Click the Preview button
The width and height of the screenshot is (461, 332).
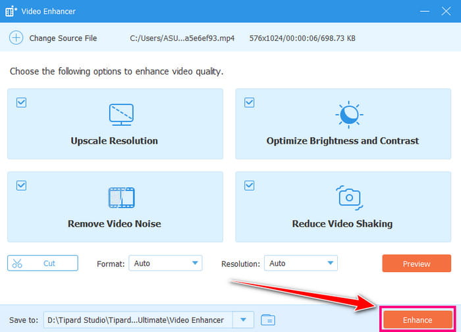pyautogui.click(x=417, y=263)
